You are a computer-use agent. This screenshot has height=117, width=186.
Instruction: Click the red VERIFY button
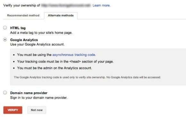click(x=13, y=110)
